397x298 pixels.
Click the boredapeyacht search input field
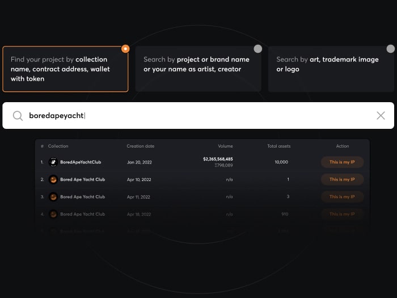[198, 116]
